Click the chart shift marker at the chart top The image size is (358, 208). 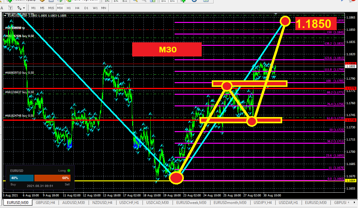(x=276, y=14)
